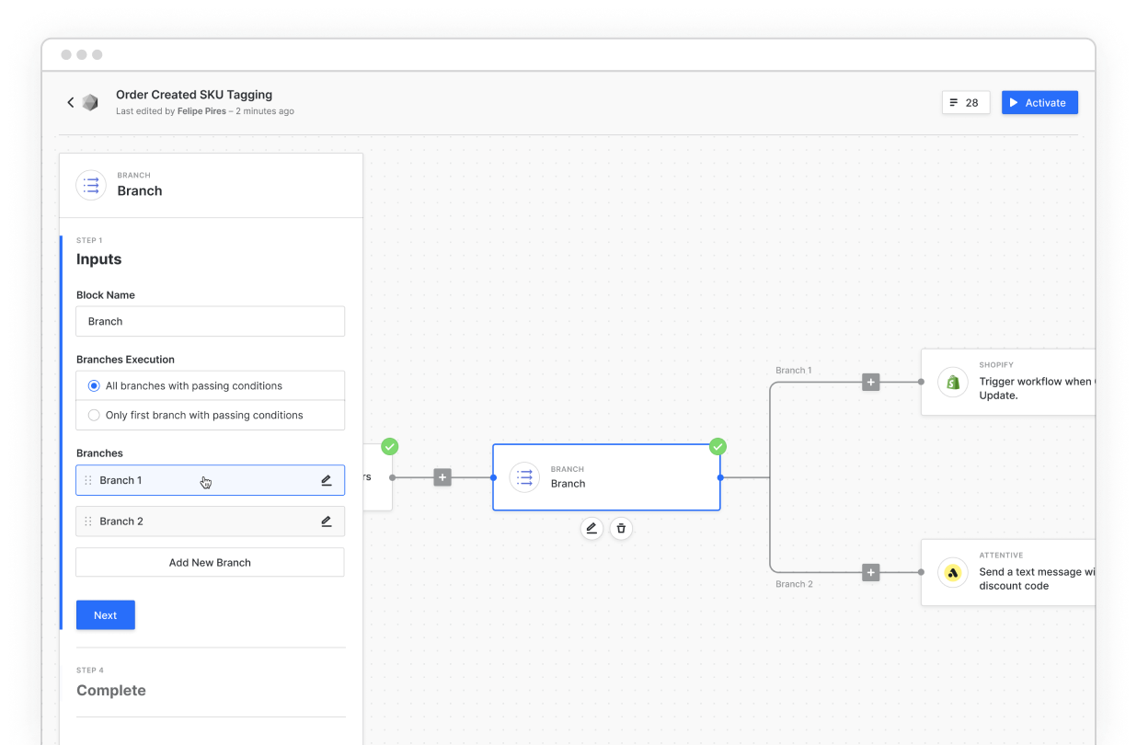Click the Block Name input field
This screenshot has height=745, width=1137.
click(210, 322)
